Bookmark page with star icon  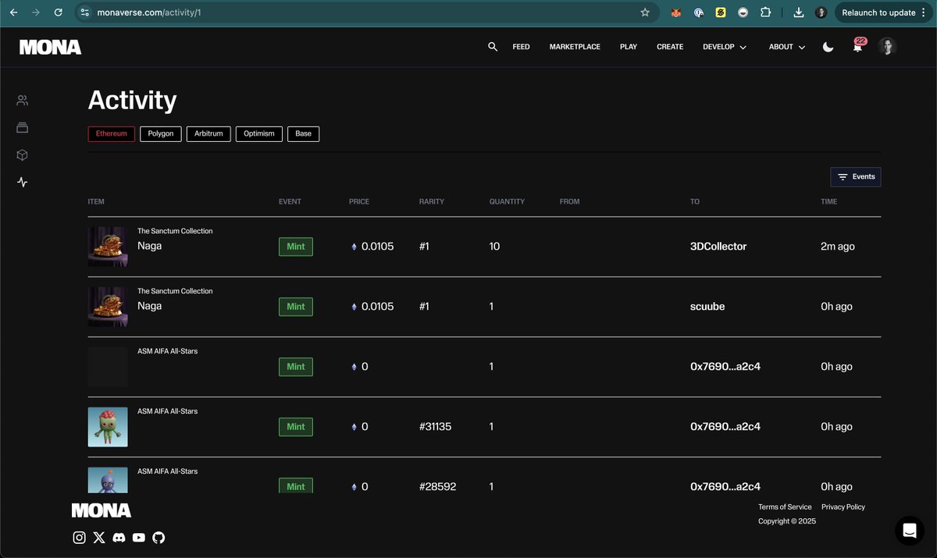645,12
